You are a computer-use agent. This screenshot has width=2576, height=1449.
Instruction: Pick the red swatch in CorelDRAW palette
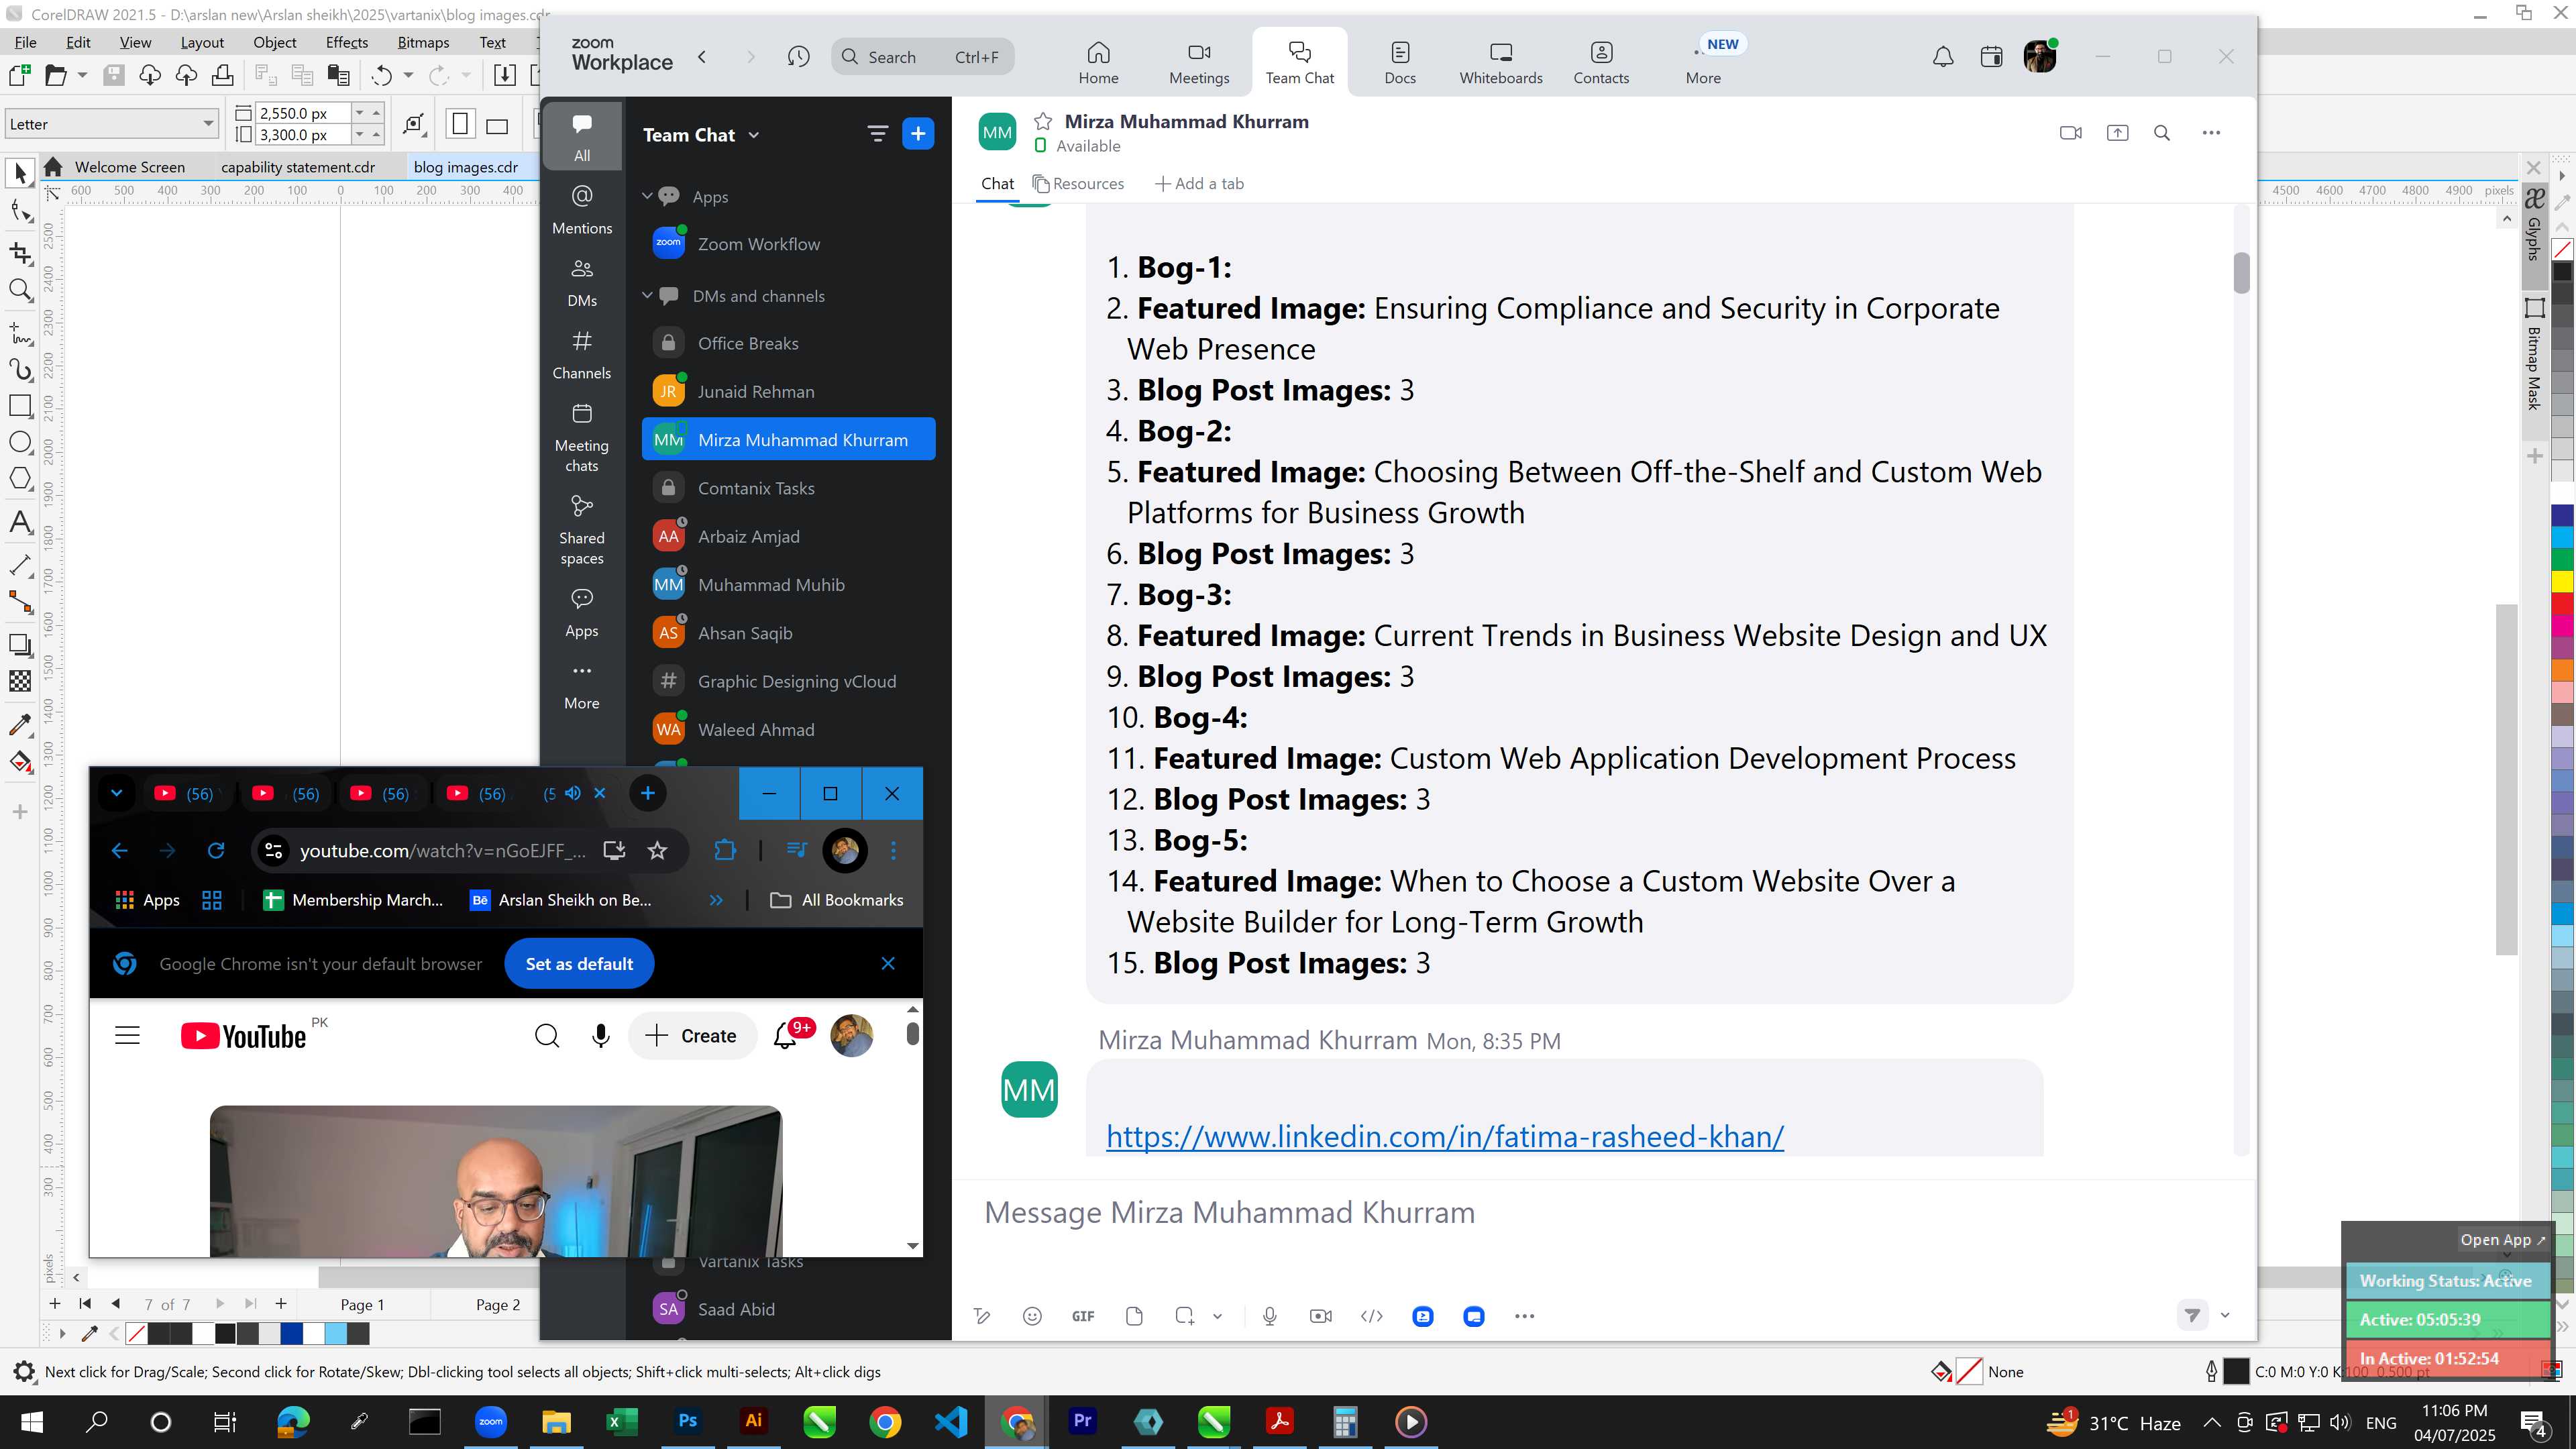point(2562,604)
